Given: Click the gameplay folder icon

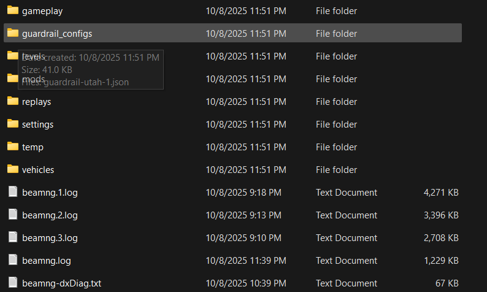Looking at the screenshot, I should coord(13,10).
